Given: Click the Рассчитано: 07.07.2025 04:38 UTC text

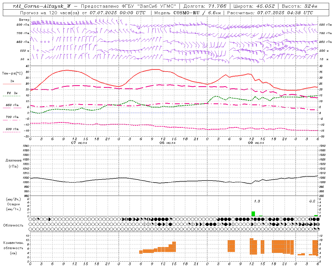Looking at the screenshot, I should tap(270, 13).
